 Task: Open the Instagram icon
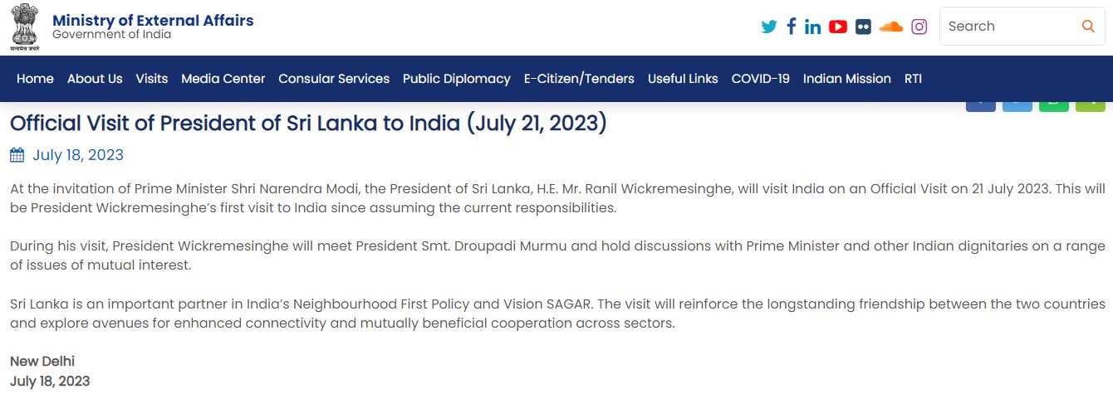tap(919, 27)
